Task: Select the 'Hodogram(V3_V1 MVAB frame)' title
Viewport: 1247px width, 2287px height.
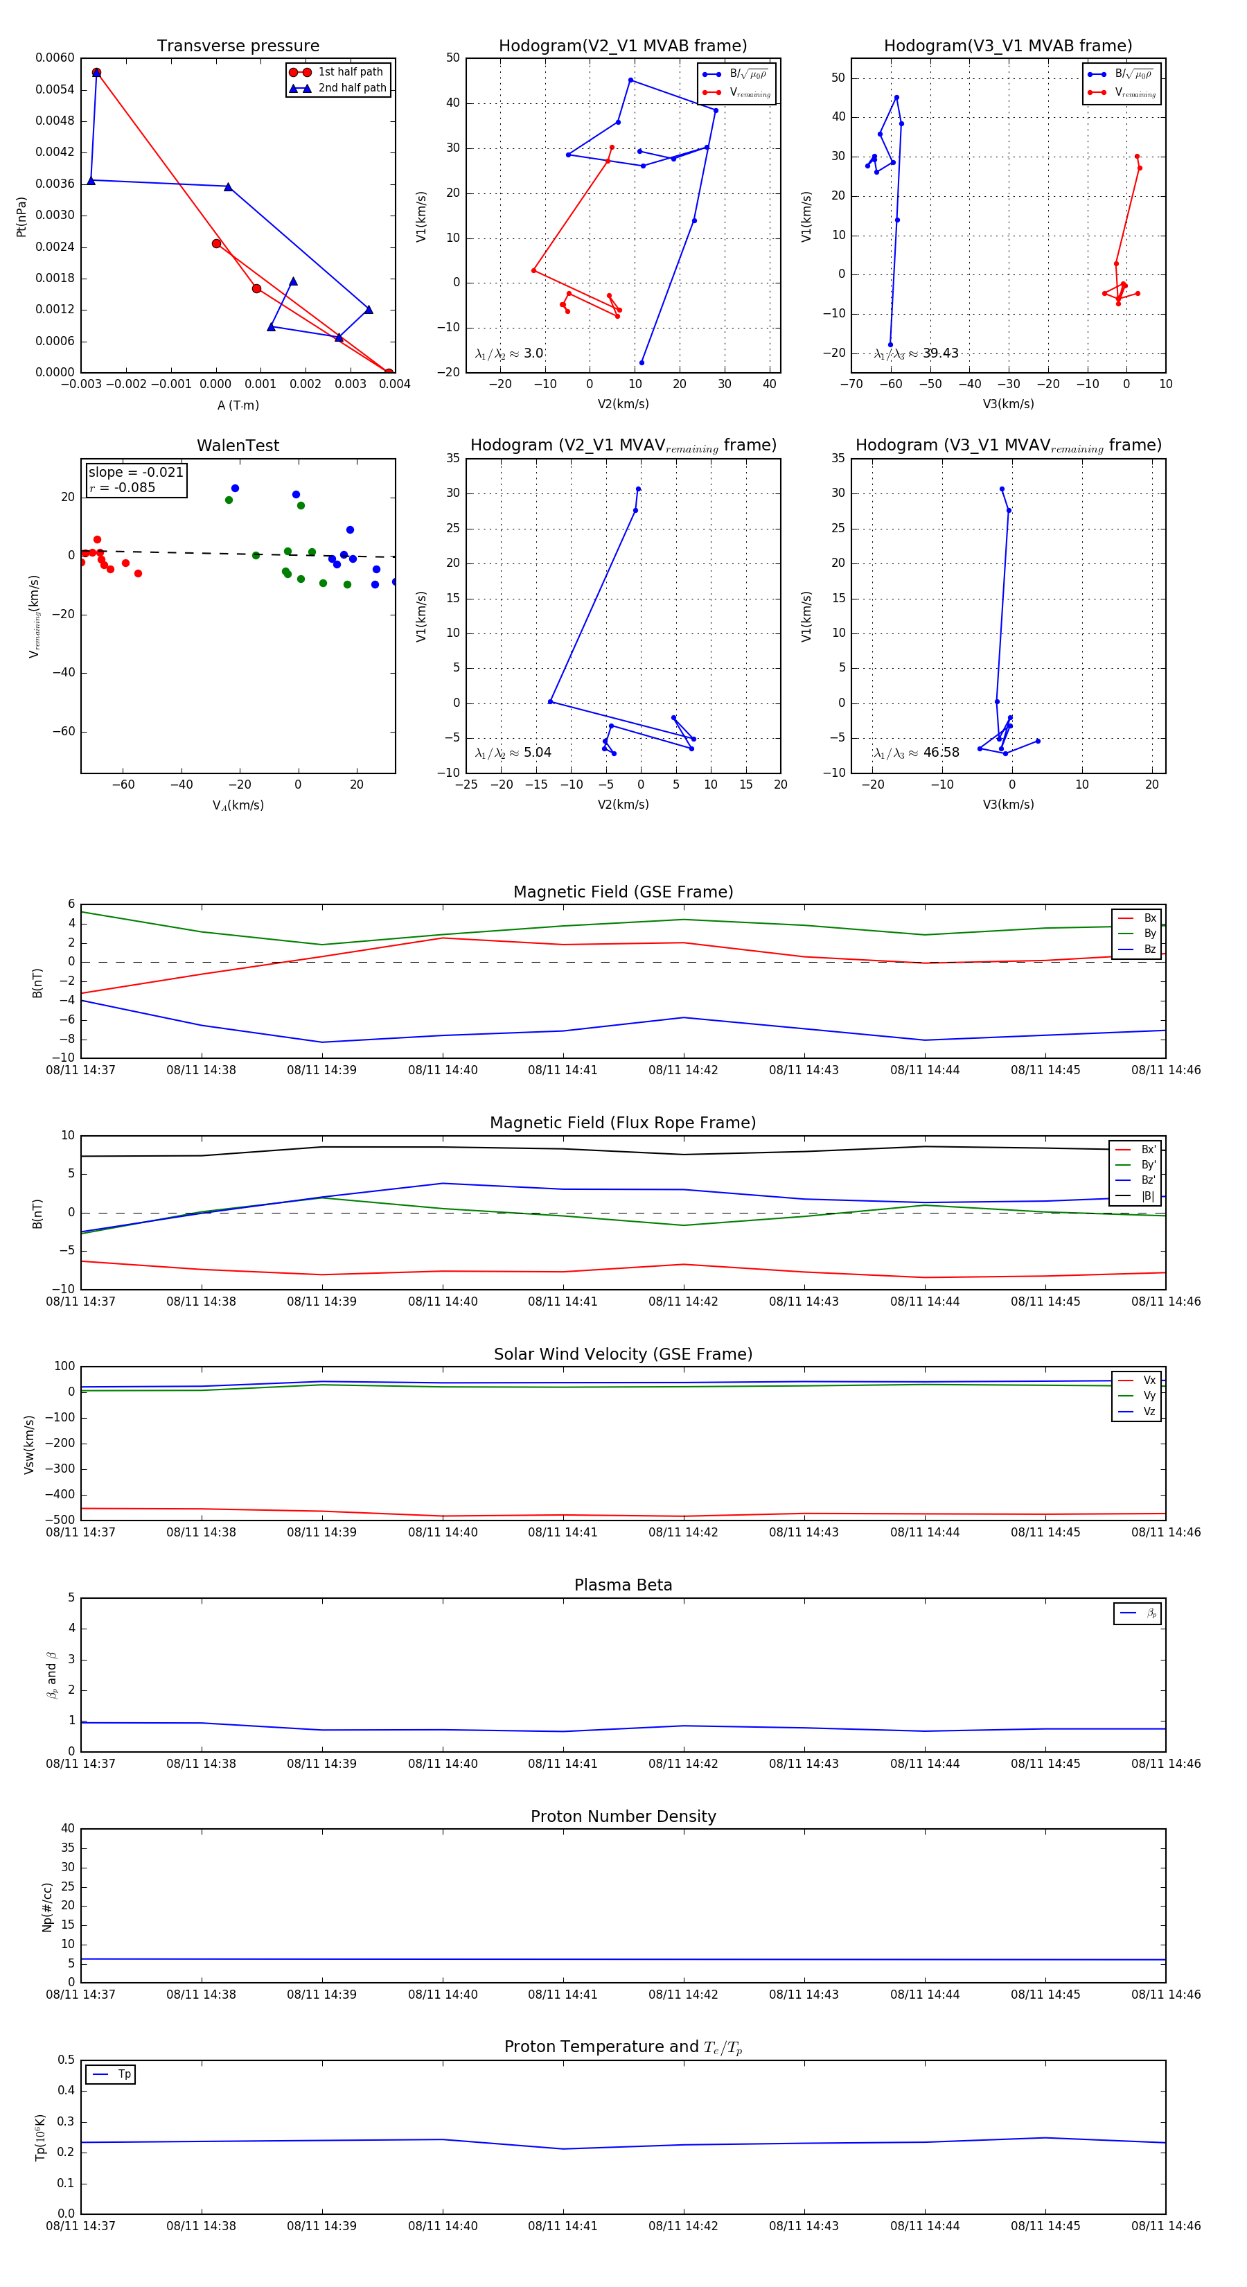Action: [x=1008, y=46]
